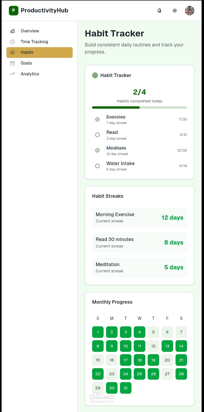Viewport: 204px width, 412px height.
Task: Click the habits completed progress bar
Action: [x=139, y=108]
